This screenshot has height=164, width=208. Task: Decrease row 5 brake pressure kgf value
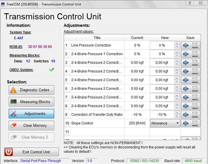177,81
